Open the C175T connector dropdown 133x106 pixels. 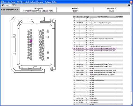[11, 5]
